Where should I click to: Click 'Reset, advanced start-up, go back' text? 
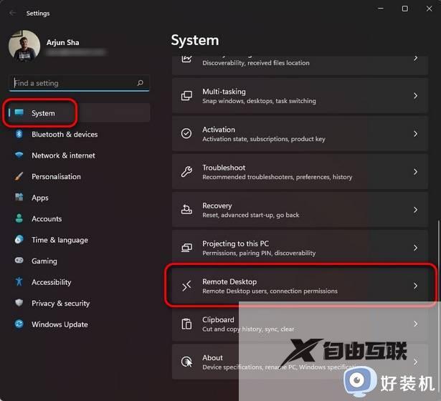click(250, 215)
